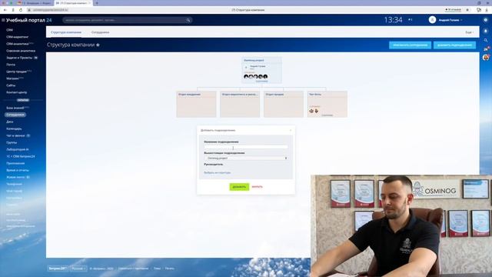The width and height of the screenshot is (492, 277).
Task: Open Приложения in left sidebar
Action: tap(15, 163)
